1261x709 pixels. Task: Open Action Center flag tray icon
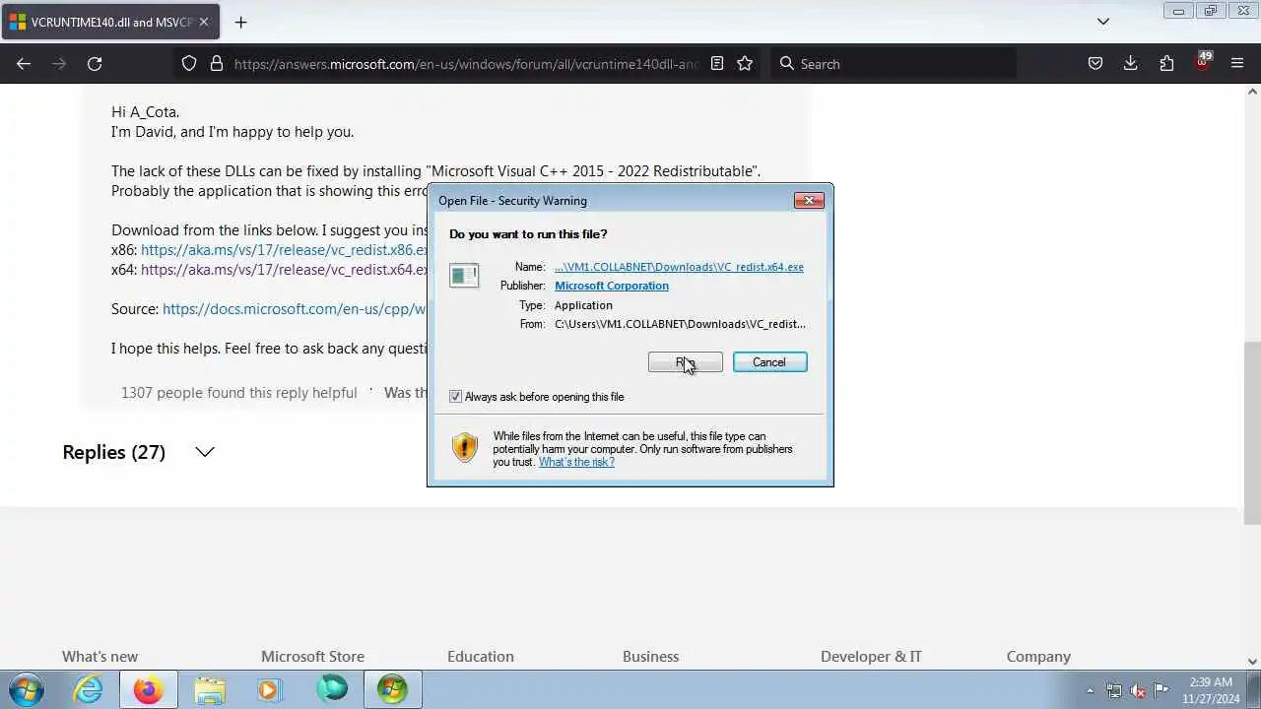click(1161, 690)
